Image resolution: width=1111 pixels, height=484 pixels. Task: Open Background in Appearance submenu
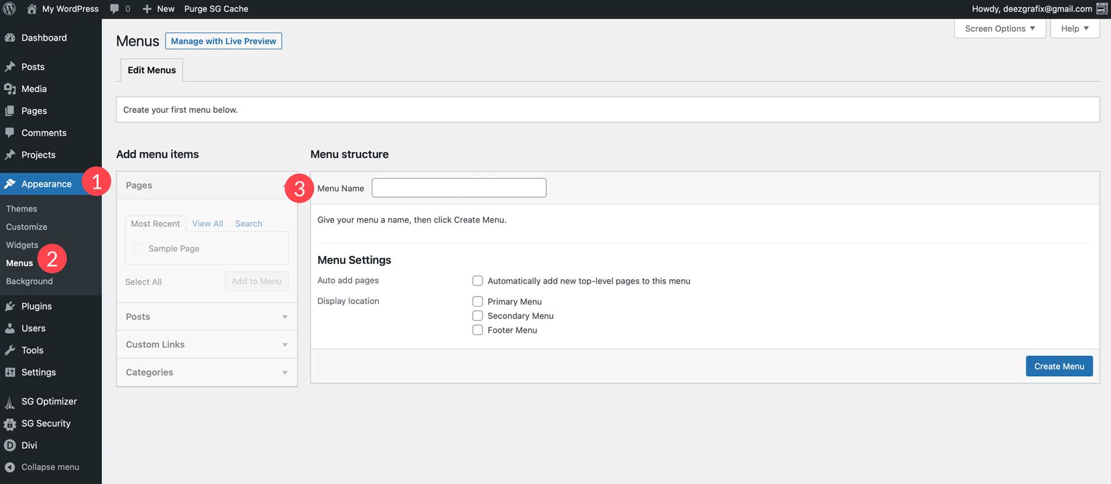(30, 281)
